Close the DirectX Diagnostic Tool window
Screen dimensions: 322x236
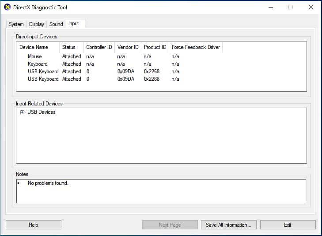(311, 7)
